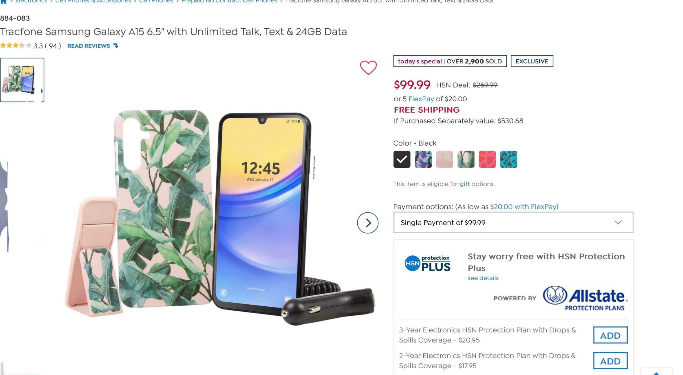Open the FlexPay link near price
The image size is (683, 375).
pyautogui.click(x=421, y=99)
